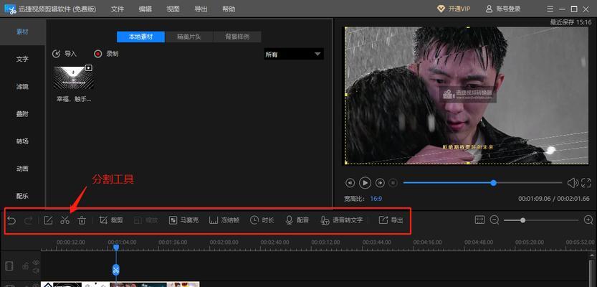This screenshot has height=287, width=597.
Task: Open the 裁剪 crop tool
Action: point(111,220)
